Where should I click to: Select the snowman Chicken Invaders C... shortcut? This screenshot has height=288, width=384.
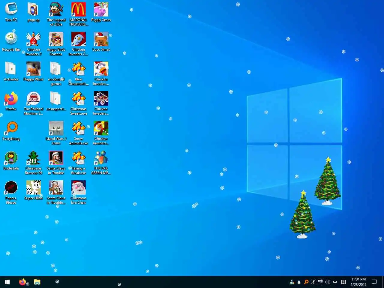click(79, 44)
